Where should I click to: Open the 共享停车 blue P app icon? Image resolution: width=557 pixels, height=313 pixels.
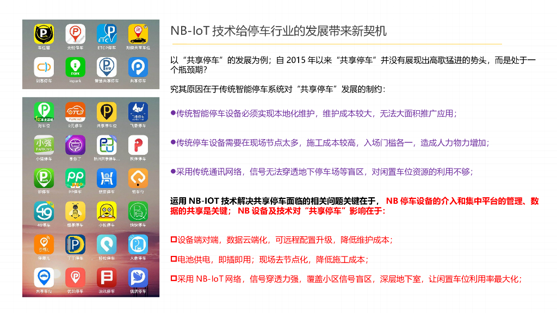point(138,67)
